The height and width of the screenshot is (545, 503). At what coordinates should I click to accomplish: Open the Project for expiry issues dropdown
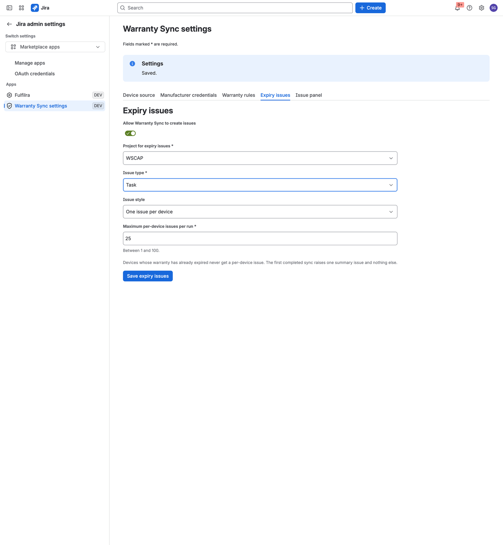point(260,158)
